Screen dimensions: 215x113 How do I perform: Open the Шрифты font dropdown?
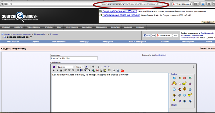point(65,67)
